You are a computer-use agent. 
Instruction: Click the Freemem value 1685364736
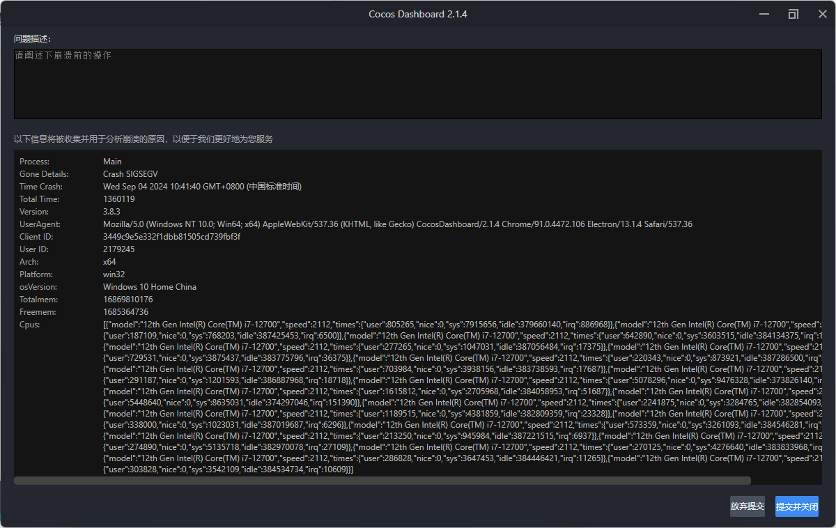(x=125, y=312)
